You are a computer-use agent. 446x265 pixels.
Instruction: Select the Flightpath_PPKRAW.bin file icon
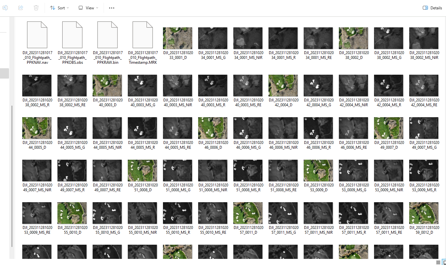coord(107,35)
